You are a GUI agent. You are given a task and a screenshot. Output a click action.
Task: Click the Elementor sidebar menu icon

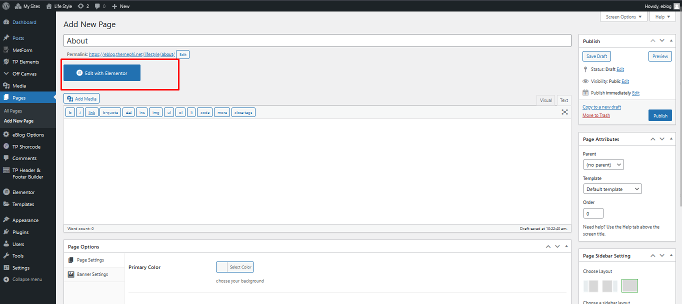point(6,192)
